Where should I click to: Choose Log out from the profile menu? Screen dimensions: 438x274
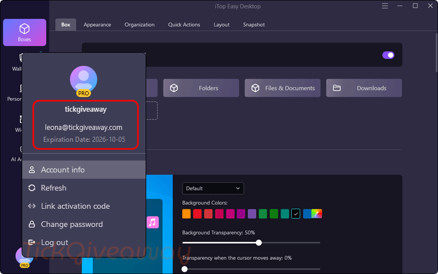tap(84, 242)
